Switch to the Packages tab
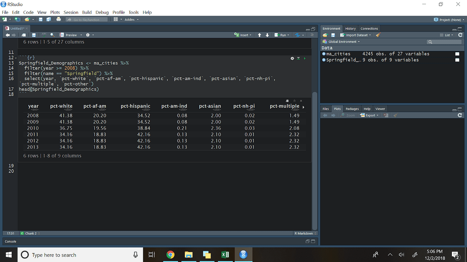This screenshot has width=467, height=262. [352, 109]
